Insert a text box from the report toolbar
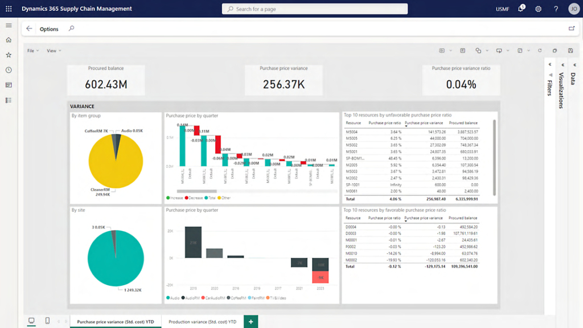Screen dimensions: 583x328 (463, 50)
